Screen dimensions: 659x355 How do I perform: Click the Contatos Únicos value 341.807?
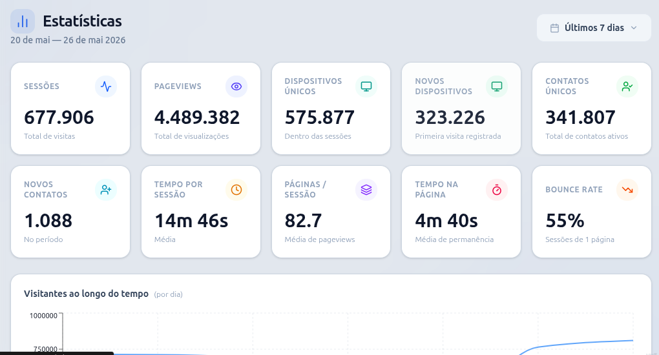tap(580, 117)
